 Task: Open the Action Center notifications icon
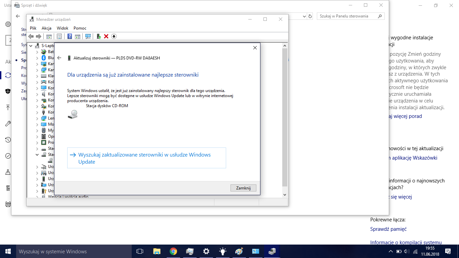pos(448,251)
